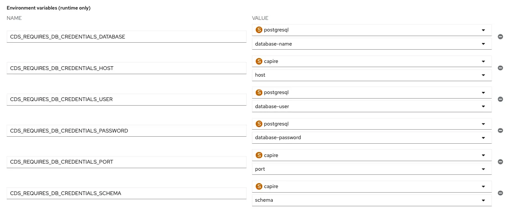Expand the database-password key dropdown
Screen dimensions: 511x210
point(372,138)
